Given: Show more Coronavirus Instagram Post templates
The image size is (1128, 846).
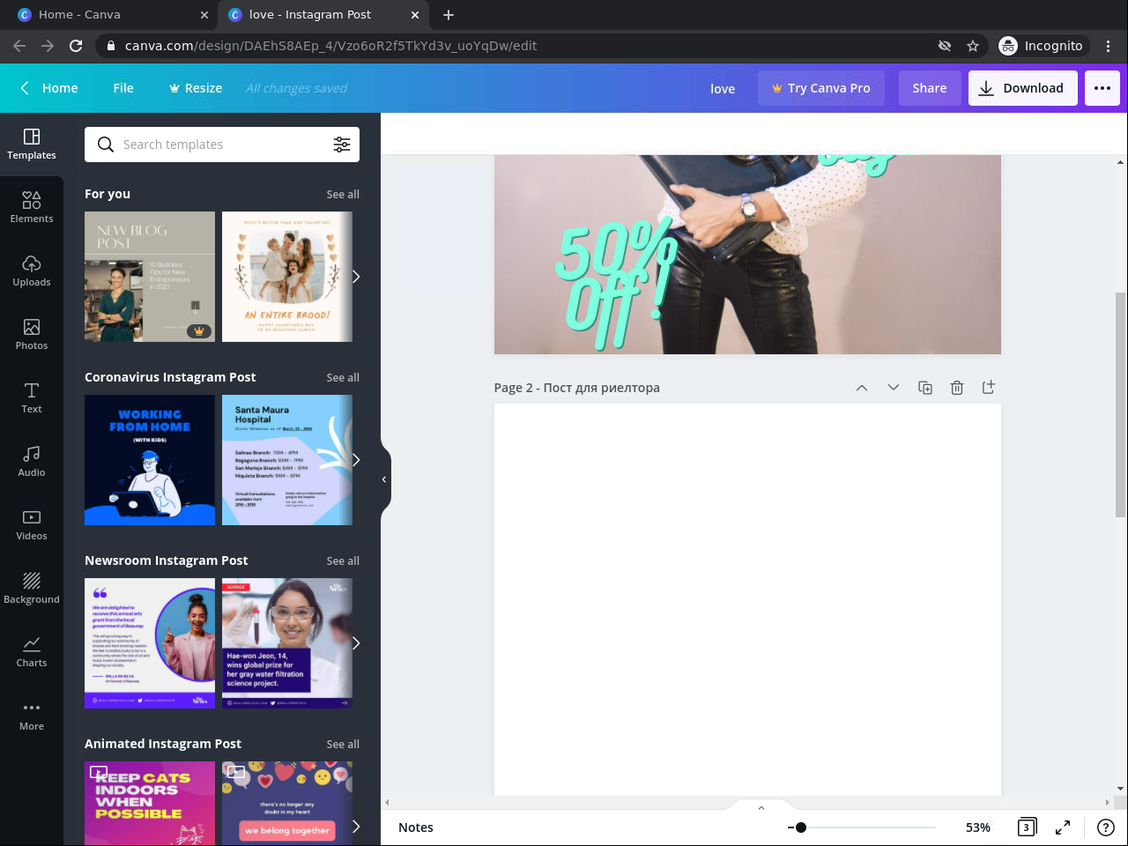Looking at the screenshot, I should click(356, 460).
